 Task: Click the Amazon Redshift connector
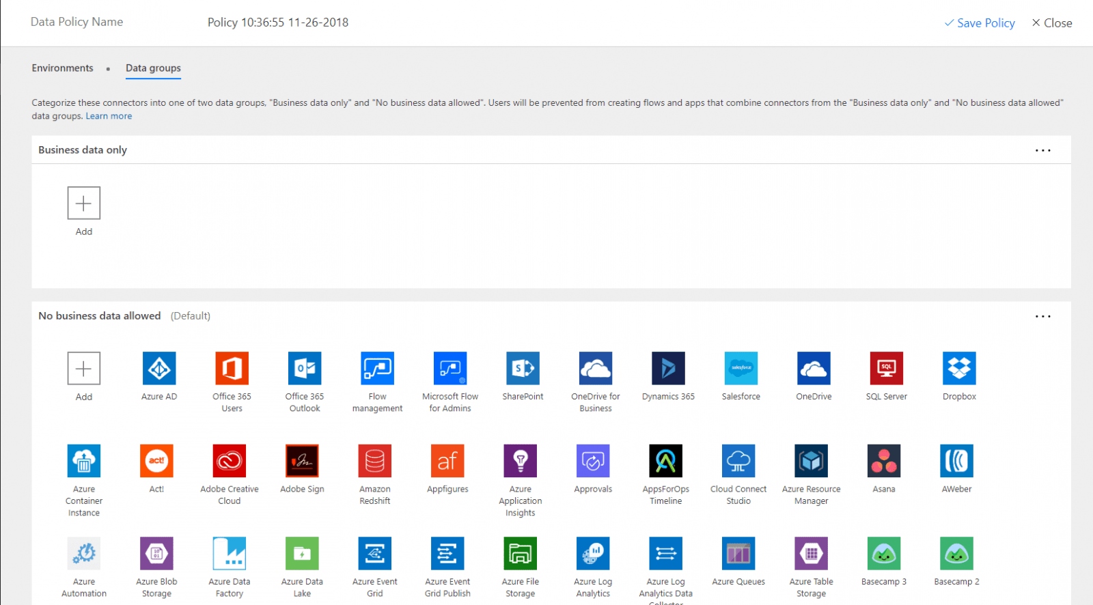point(375,461)
